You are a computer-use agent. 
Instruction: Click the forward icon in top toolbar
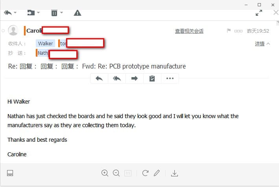(x=31, y=13)
